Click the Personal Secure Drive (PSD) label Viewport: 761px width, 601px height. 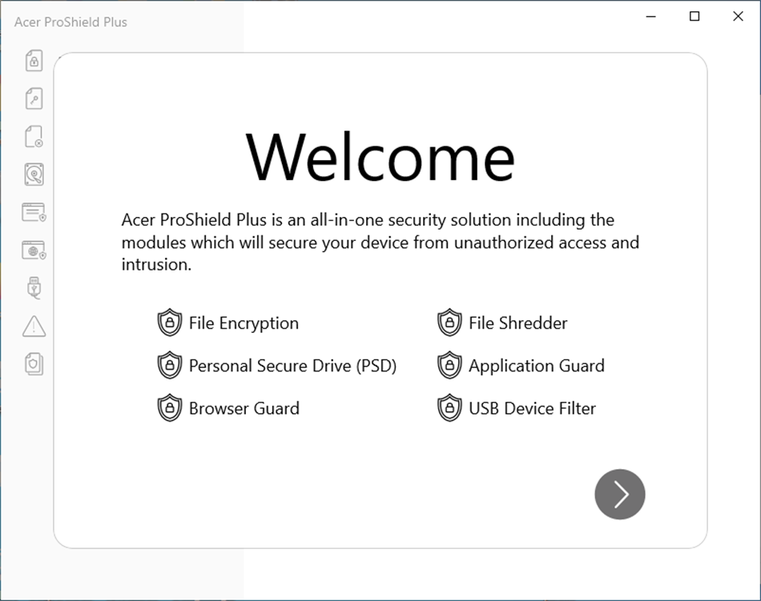pyautogui.click(x=292, y=366)
